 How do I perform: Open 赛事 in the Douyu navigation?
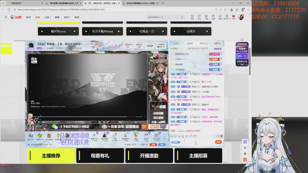click(x=57, y=17)
